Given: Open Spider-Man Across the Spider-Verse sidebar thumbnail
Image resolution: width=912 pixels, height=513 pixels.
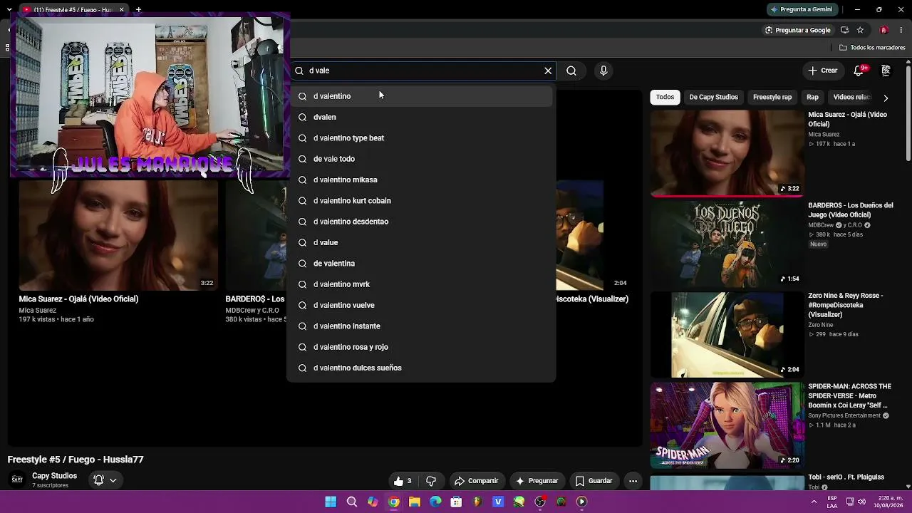Looking at the screenshot, I should coord(726,425).
